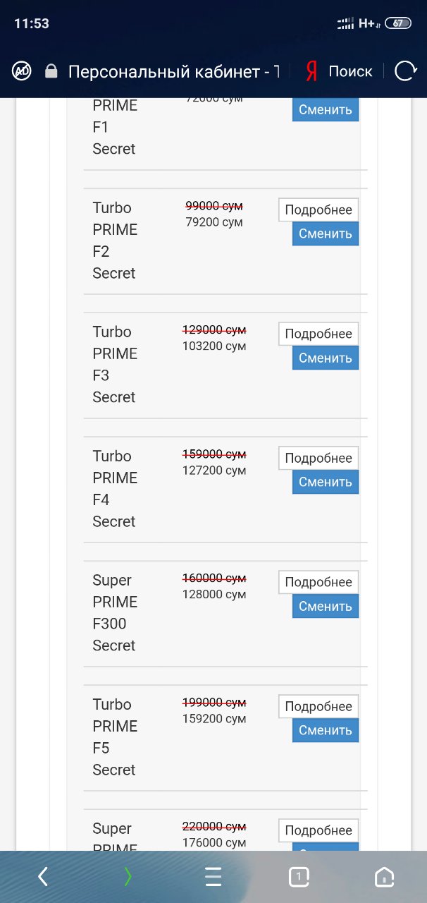Go to the browser home icon
This screenshot has width=427, height=903.
(x=384, y=877)
